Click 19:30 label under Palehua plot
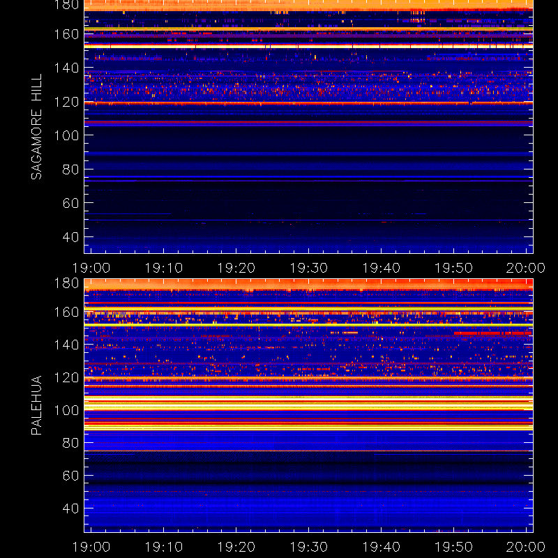This screenshot has height=558, width=558. 308,547
